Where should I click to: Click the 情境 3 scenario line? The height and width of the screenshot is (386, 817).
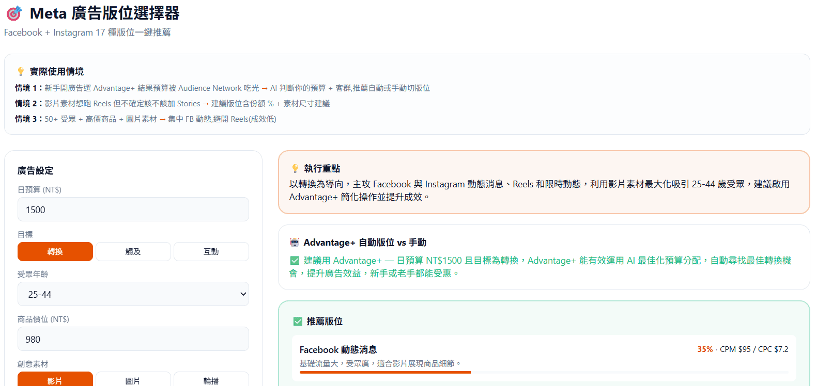tap(146, 119)
